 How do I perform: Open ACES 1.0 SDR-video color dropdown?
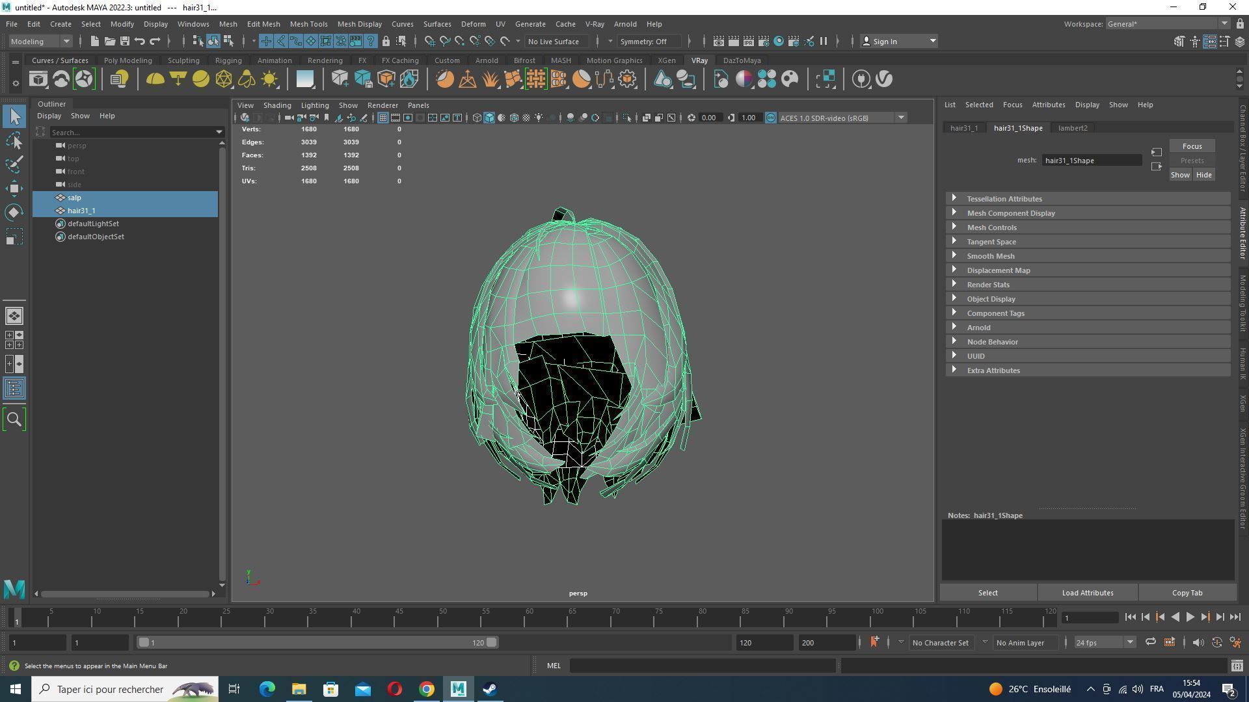pos(842,118)
